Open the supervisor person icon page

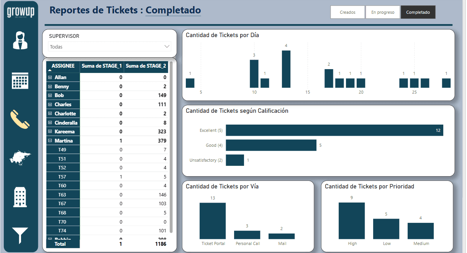(21, 41)
